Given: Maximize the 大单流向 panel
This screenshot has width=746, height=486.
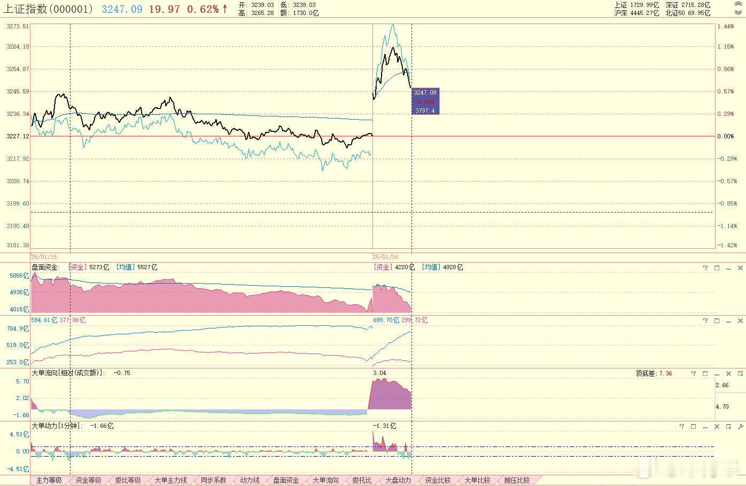Looking at the screenshot, I should 705,373.
